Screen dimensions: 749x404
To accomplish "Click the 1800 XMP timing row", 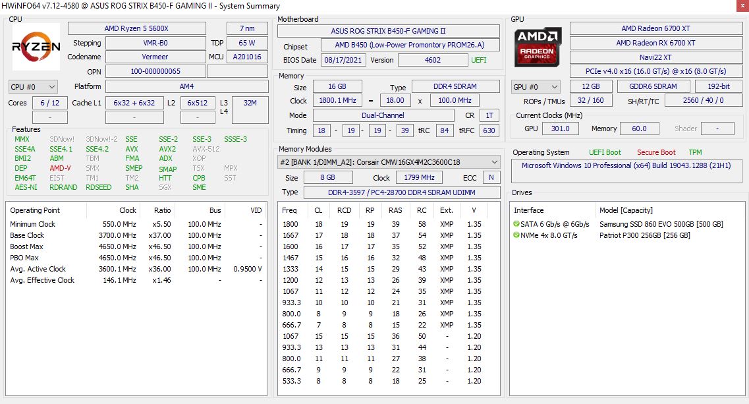I will [x=389, y=224].
